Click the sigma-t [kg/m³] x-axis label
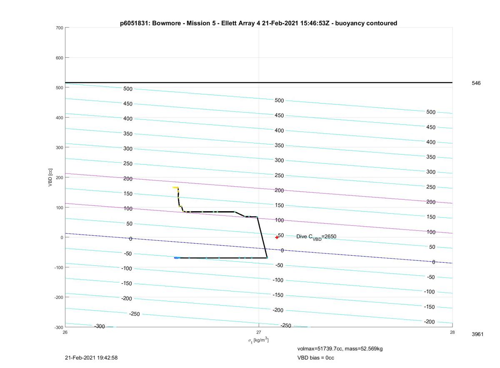The height and width of the screenshot is (368, 500). tap(258, 341)
